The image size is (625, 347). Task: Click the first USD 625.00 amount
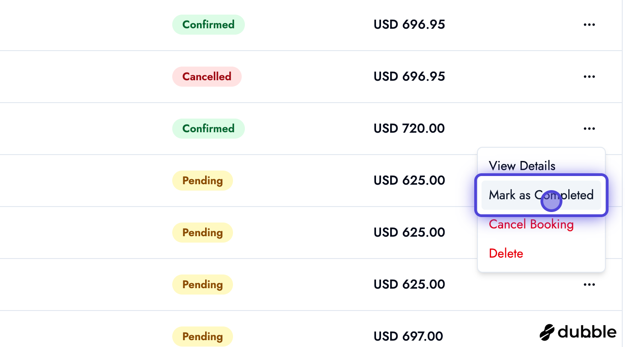point(409,181)
